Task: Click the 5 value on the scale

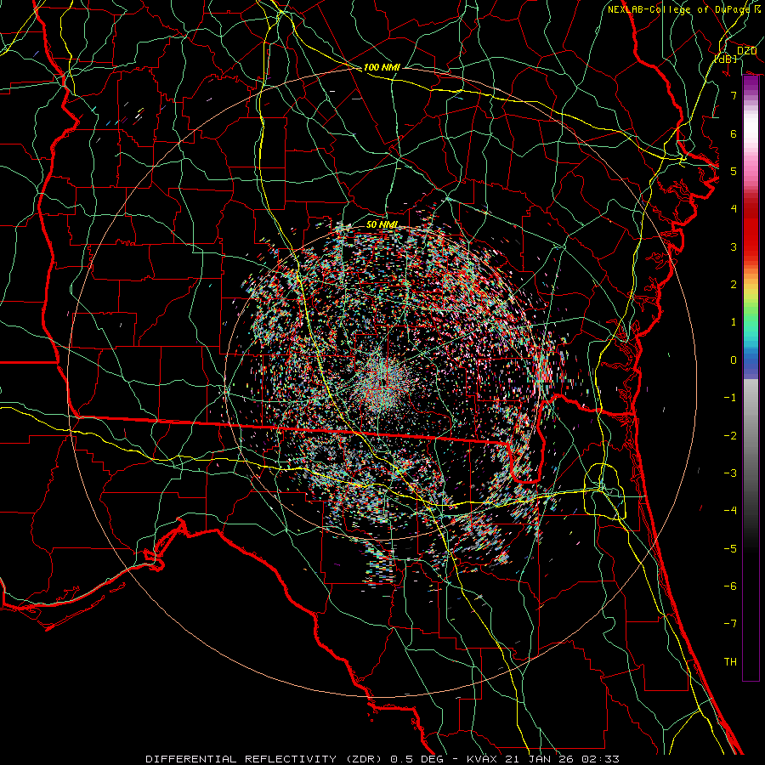Action: 734,171
